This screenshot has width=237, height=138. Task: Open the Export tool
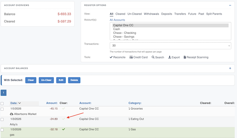coord(174,57)
